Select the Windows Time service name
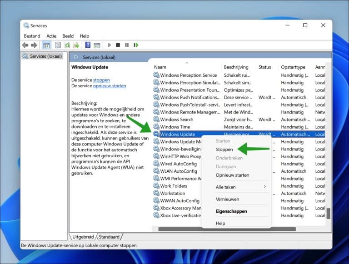The width and height of the screenshot is (349, 264). pyautogui.click(x=175, y=127)
